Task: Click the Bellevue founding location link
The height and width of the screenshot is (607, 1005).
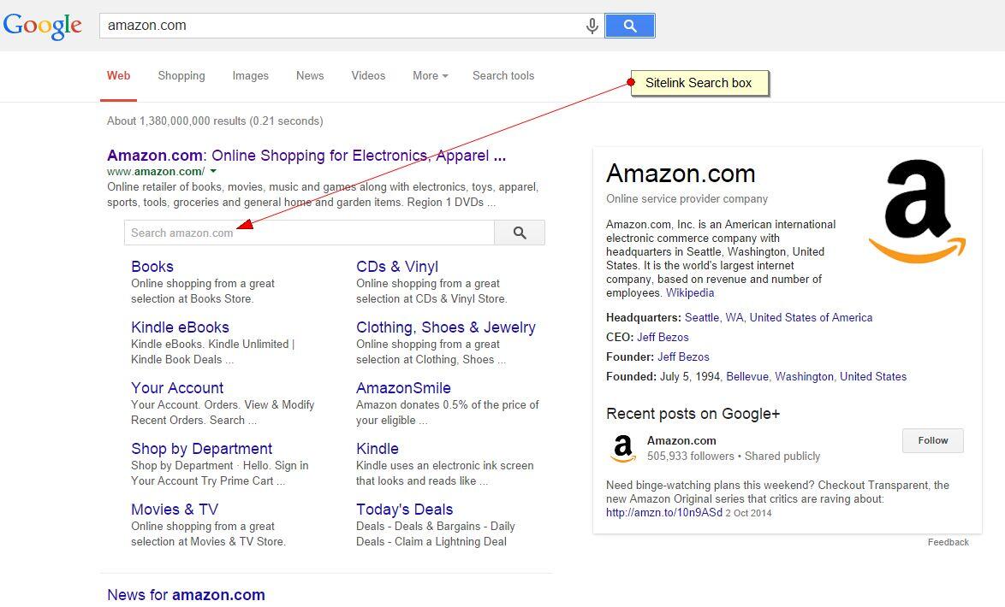Action: 746,377
